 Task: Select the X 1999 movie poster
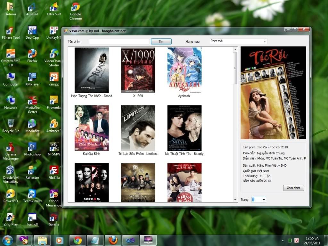pos(138,70)
